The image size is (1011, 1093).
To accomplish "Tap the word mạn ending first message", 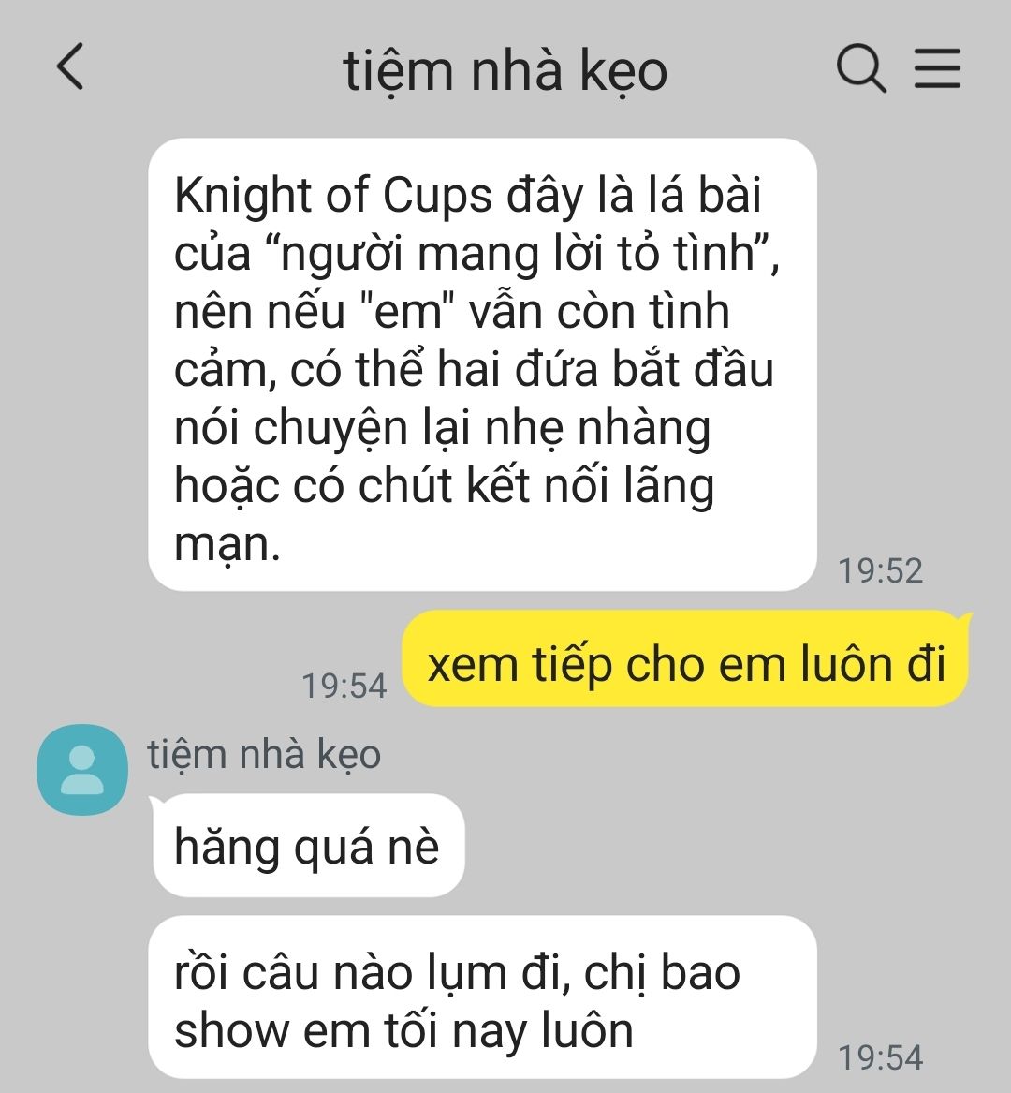I will tap(227, 546).
